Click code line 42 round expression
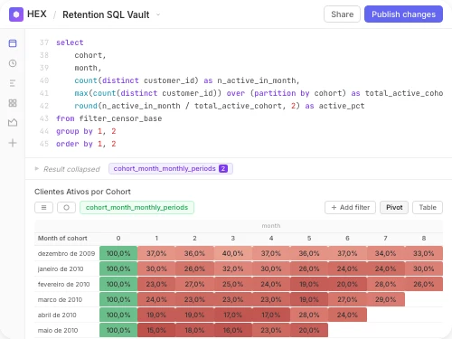 tap(220, 106)
